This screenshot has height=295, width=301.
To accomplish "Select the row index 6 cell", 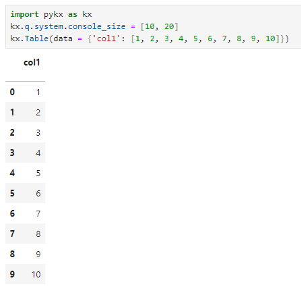I will tap(12, 213).
